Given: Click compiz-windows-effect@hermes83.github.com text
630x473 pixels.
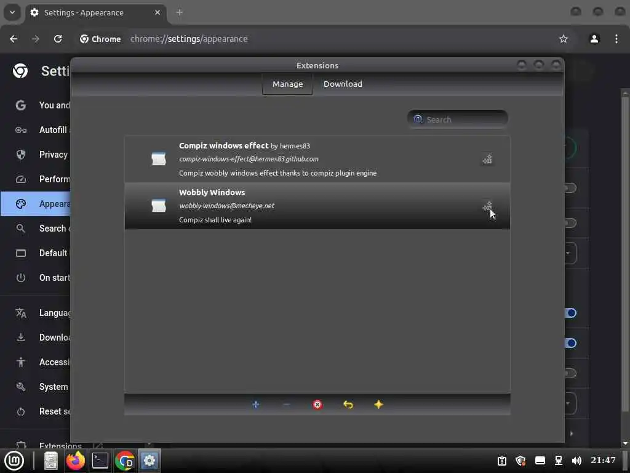Looking at the screenshot, I should click(x=249, y=159).
